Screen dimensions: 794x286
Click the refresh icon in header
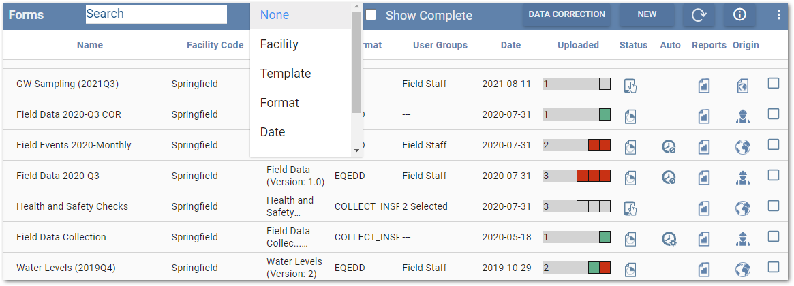699,14
